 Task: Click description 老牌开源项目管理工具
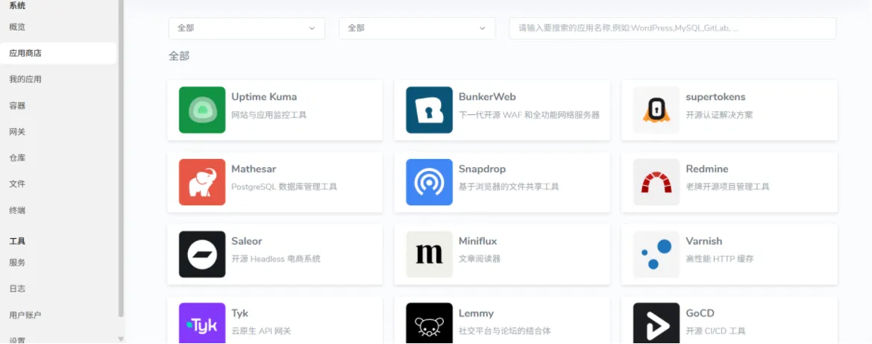tap(728, 187)
